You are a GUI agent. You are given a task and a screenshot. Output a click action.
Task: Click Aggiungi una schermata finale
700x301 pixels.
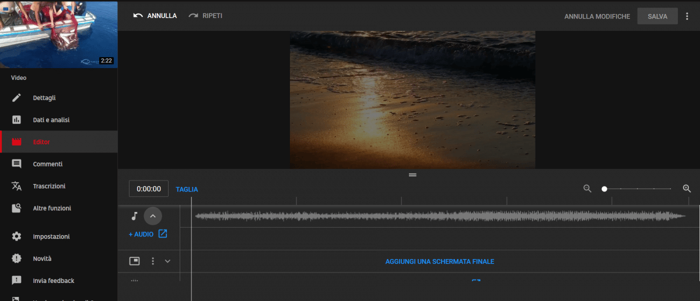coord(439,261)
